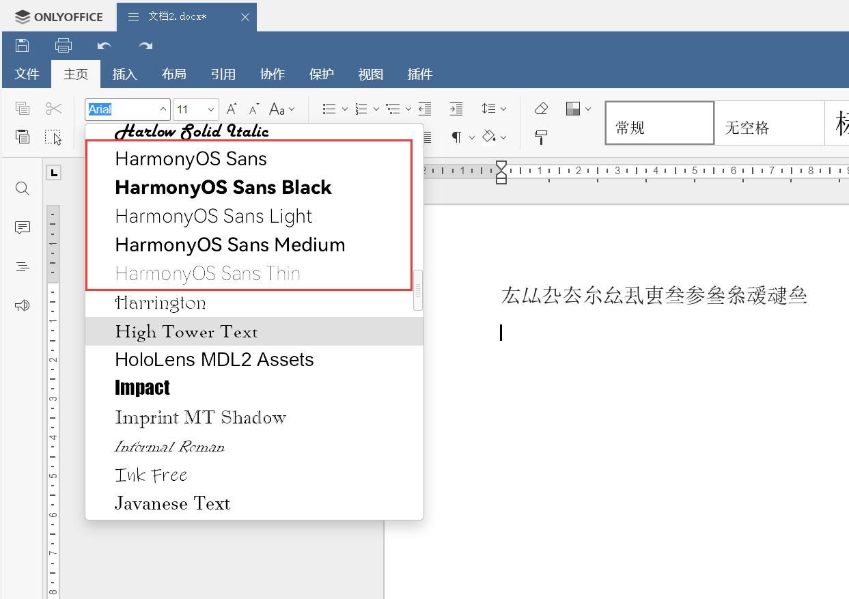Screen dimensions: 849x599
Task: Toggle numbered list formatting
Action: pos(361,108)
